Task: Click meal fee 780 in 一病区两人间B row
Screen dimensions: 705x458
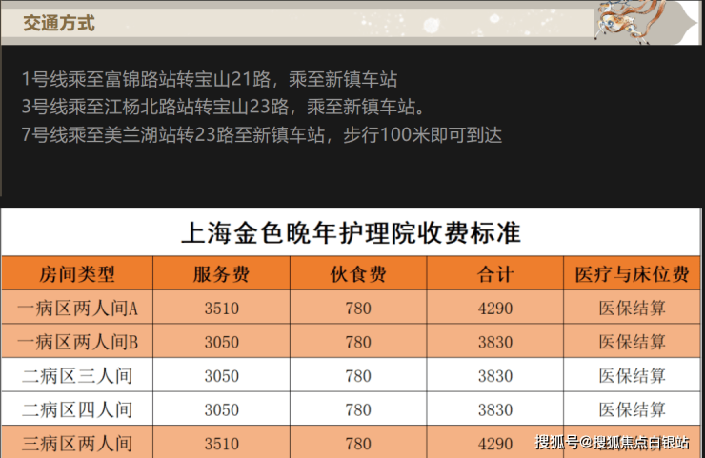Action: (358, 342)
